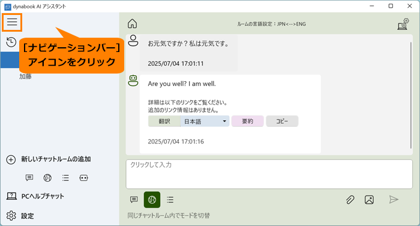Click timestamp 2025/07/04 17:01:11
The image size is (420, 226).
coord(176,63)
